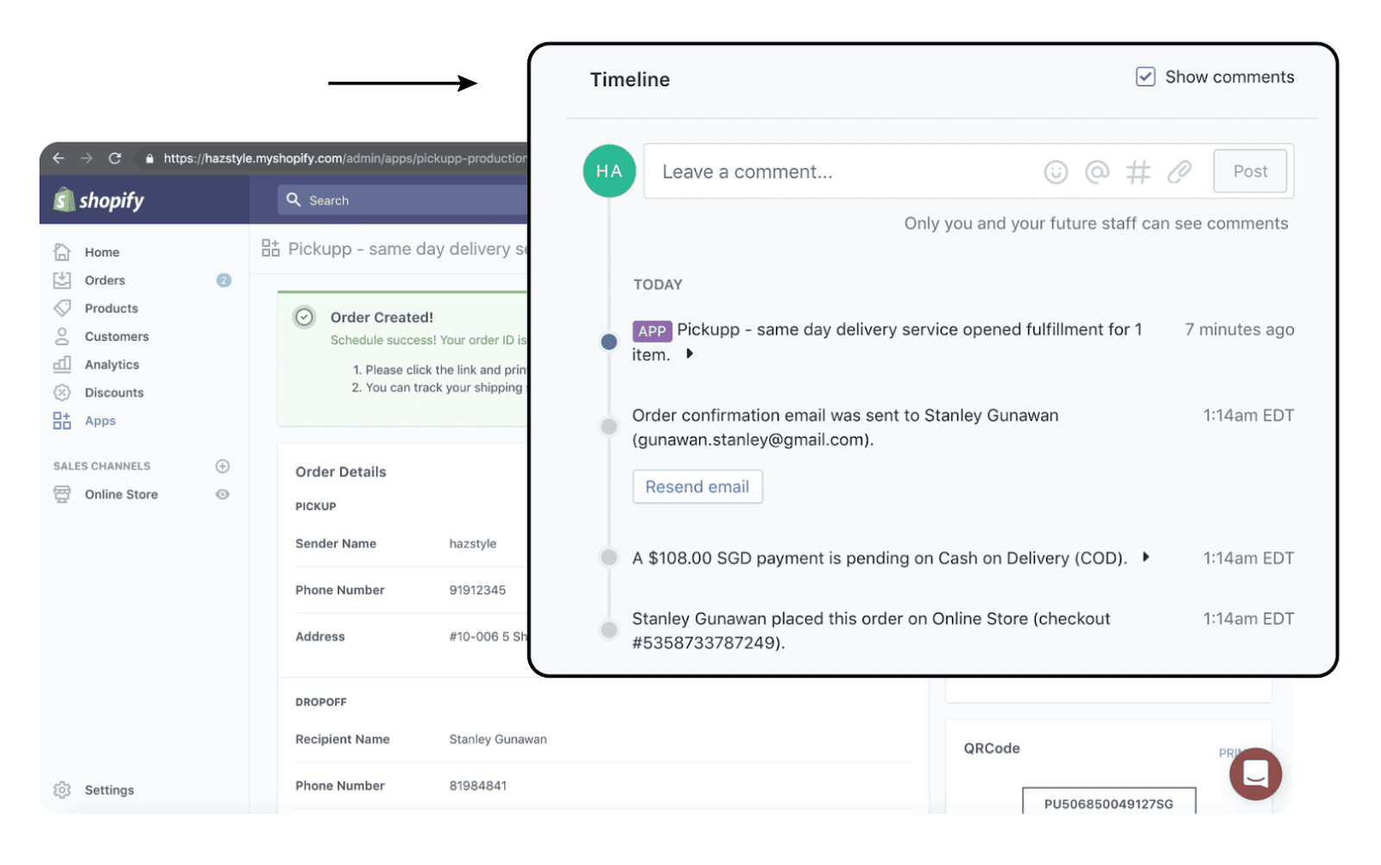Click the Products tag icon
This screenshot has width=1381, height=865.
click(x=62, y=308)
